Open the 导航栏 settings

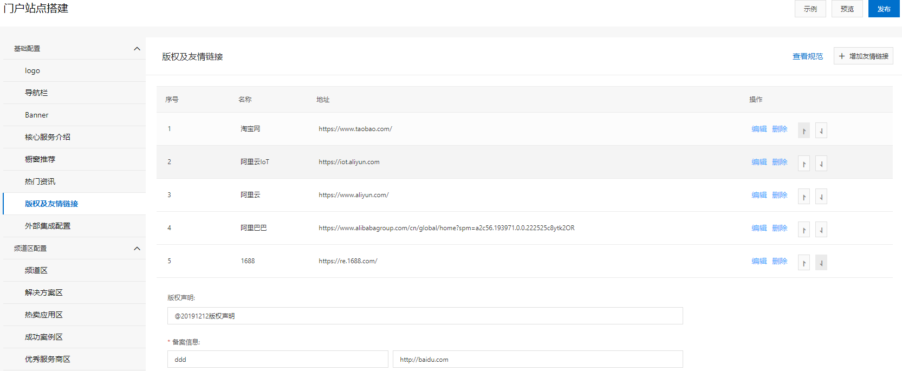[x=74, y=93]
